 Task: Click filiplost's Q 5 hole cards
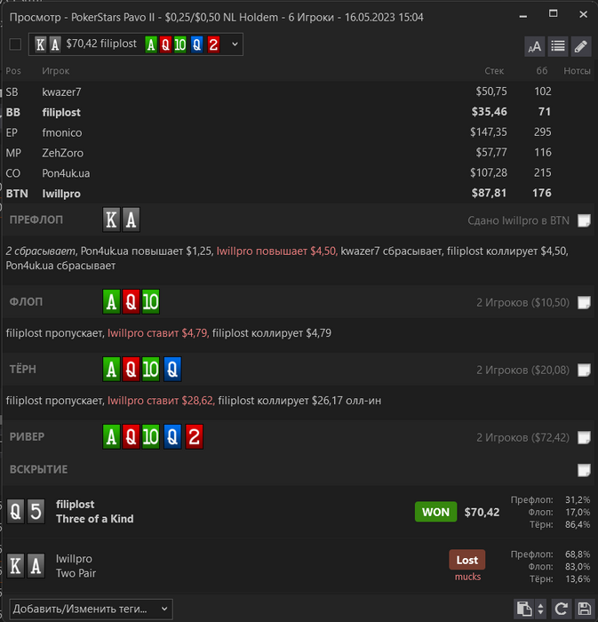coord(26,511)
